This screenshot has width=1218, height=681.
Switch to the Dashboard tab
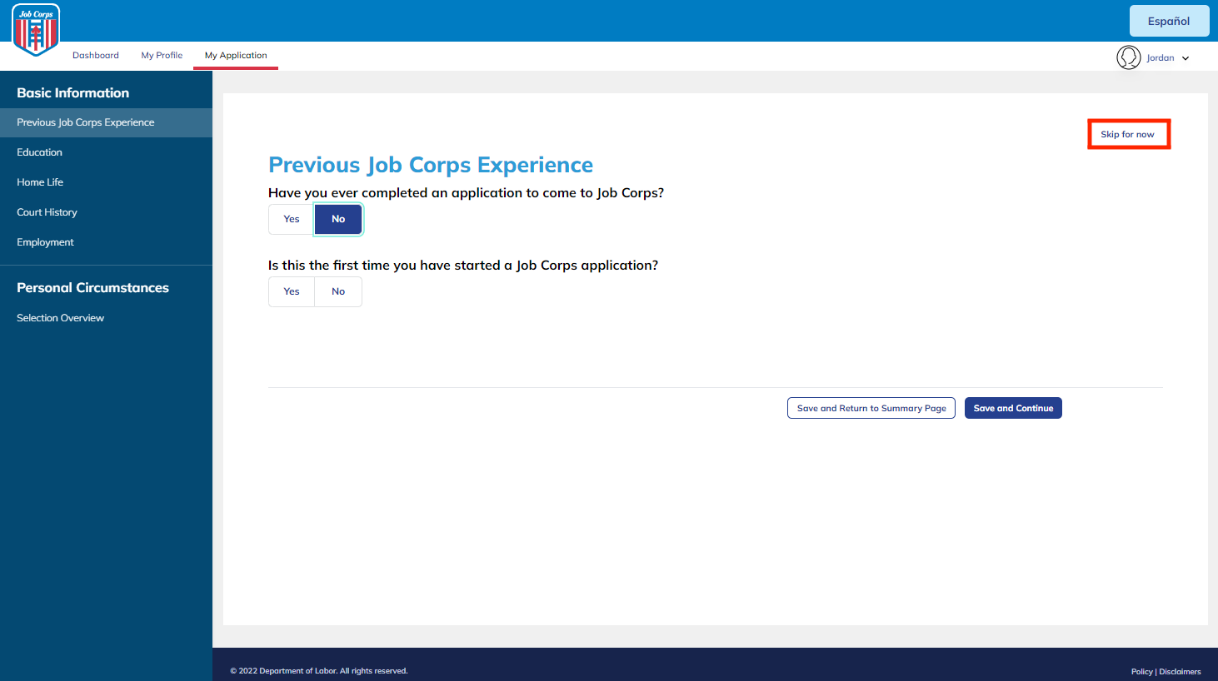(x=95, y=55)
